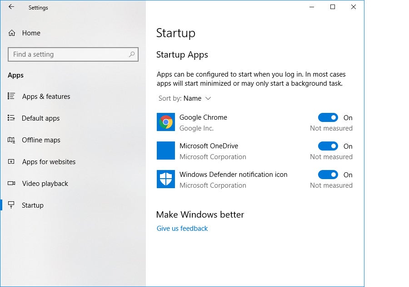Select Apps for websites
This screenshot has width=409, height=287.
click(49, 162)
